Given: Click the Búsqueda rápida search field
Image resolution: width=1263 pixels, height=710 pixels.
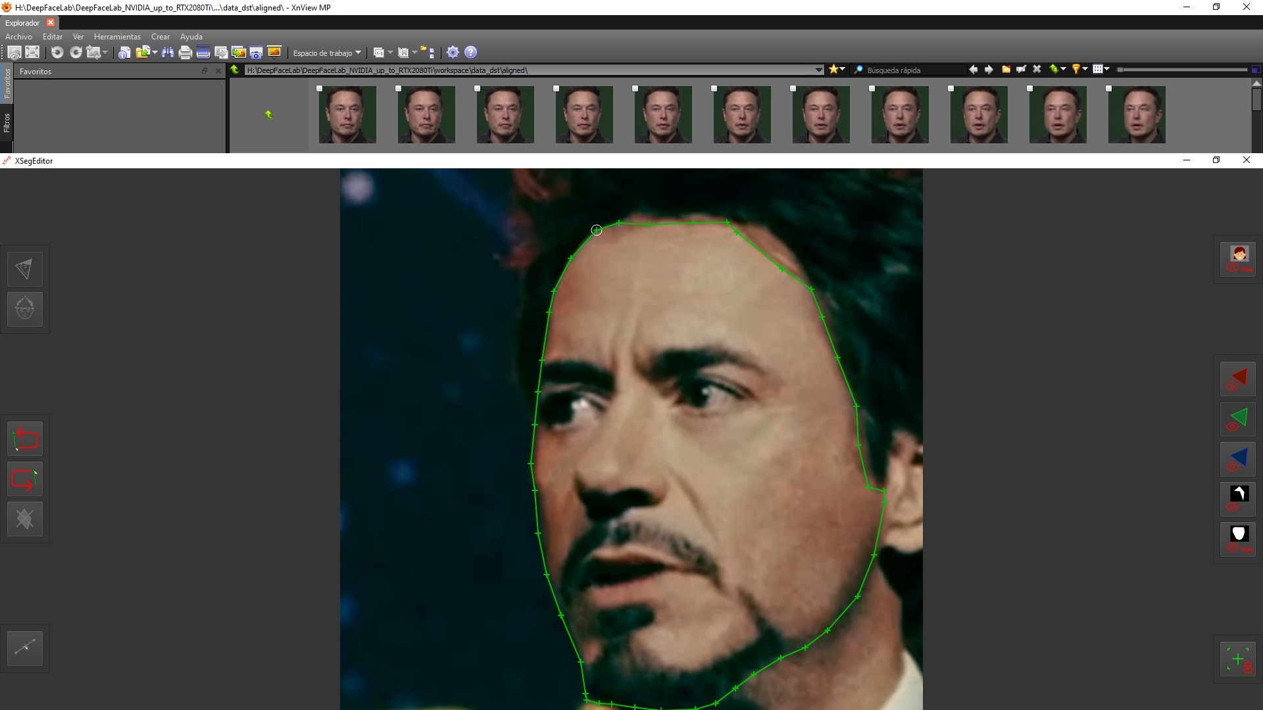Looking at the screenshot, I should click(908, 70).
